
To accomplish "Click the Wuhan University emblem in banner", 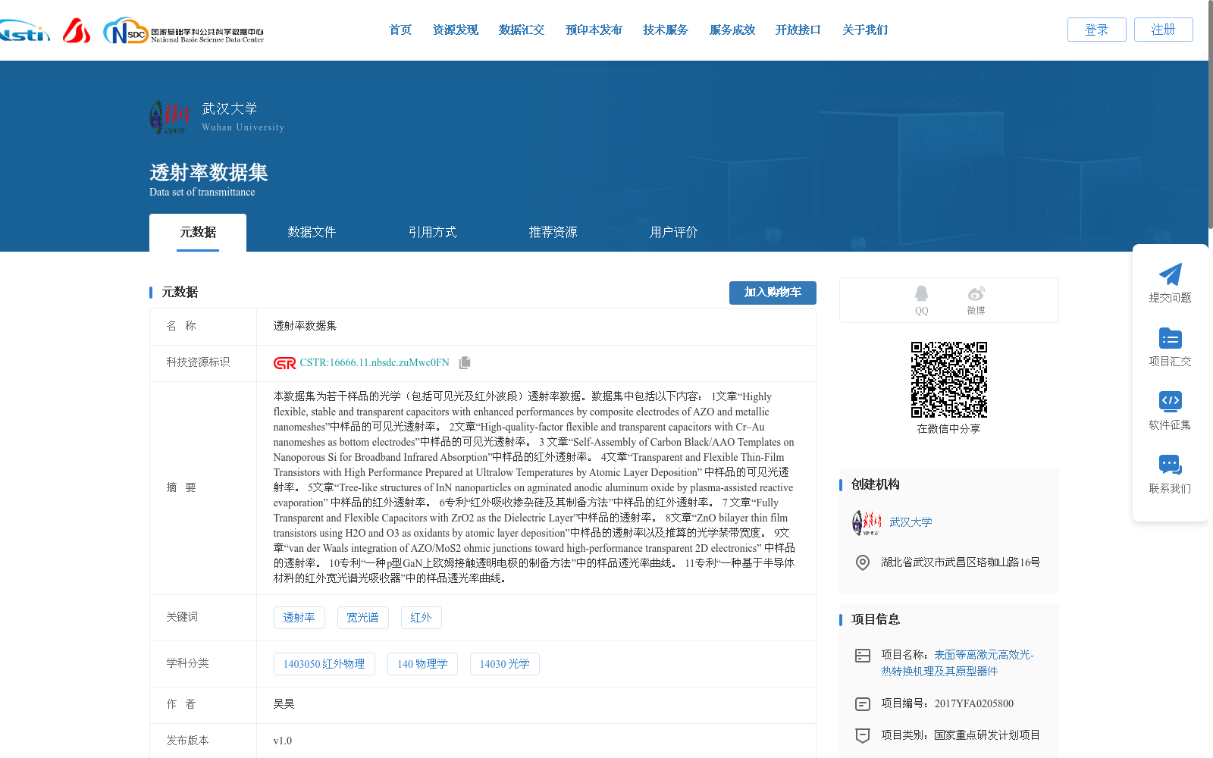I will click(169, 117).
